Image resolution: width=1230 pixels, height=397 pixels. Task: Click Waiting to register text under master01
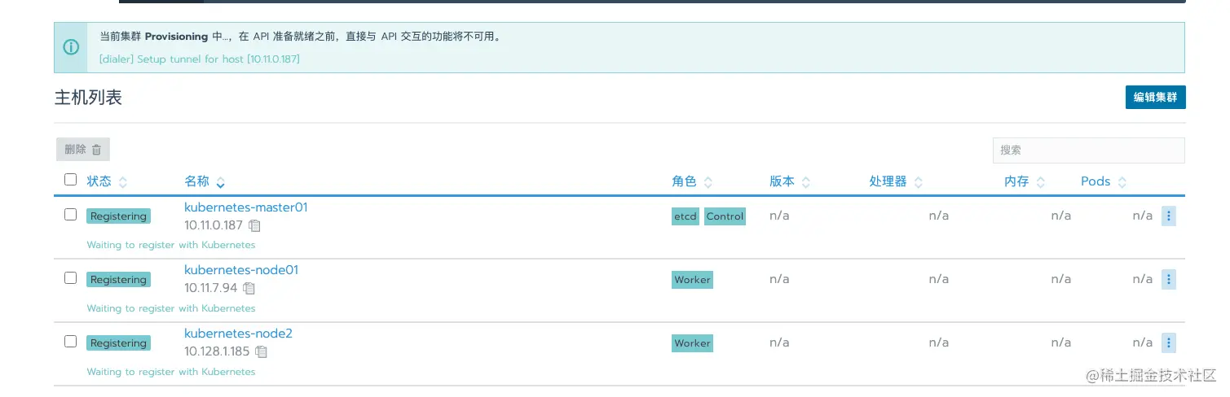pyautogui.click(x=171, y=245)
